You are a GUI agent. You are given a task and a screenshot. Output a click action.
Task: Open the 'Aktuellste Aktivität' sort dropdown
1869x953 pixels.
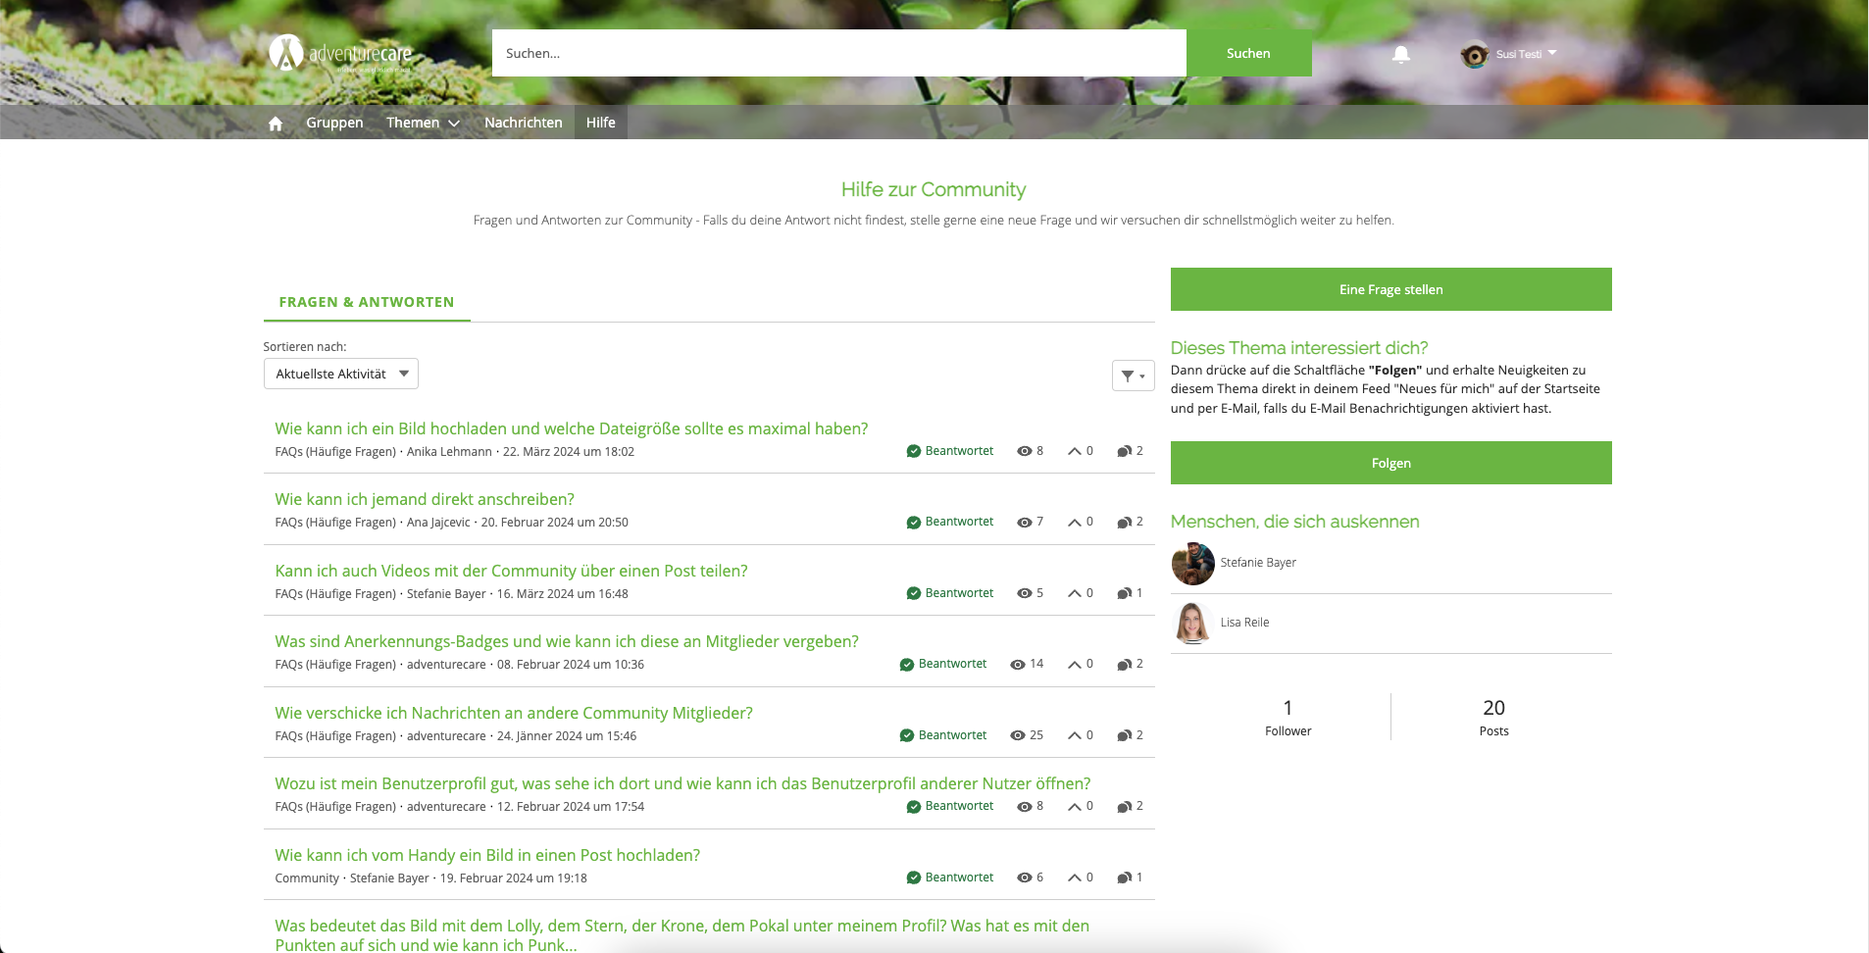click(340, 374)
